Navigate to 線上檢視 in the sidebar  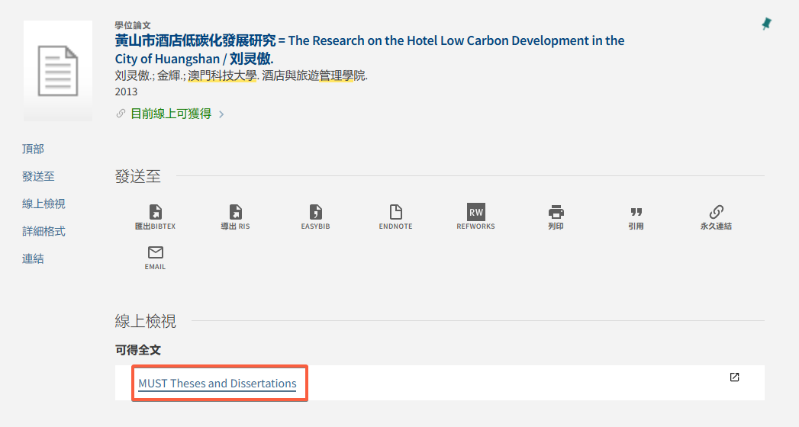point(43,204)
